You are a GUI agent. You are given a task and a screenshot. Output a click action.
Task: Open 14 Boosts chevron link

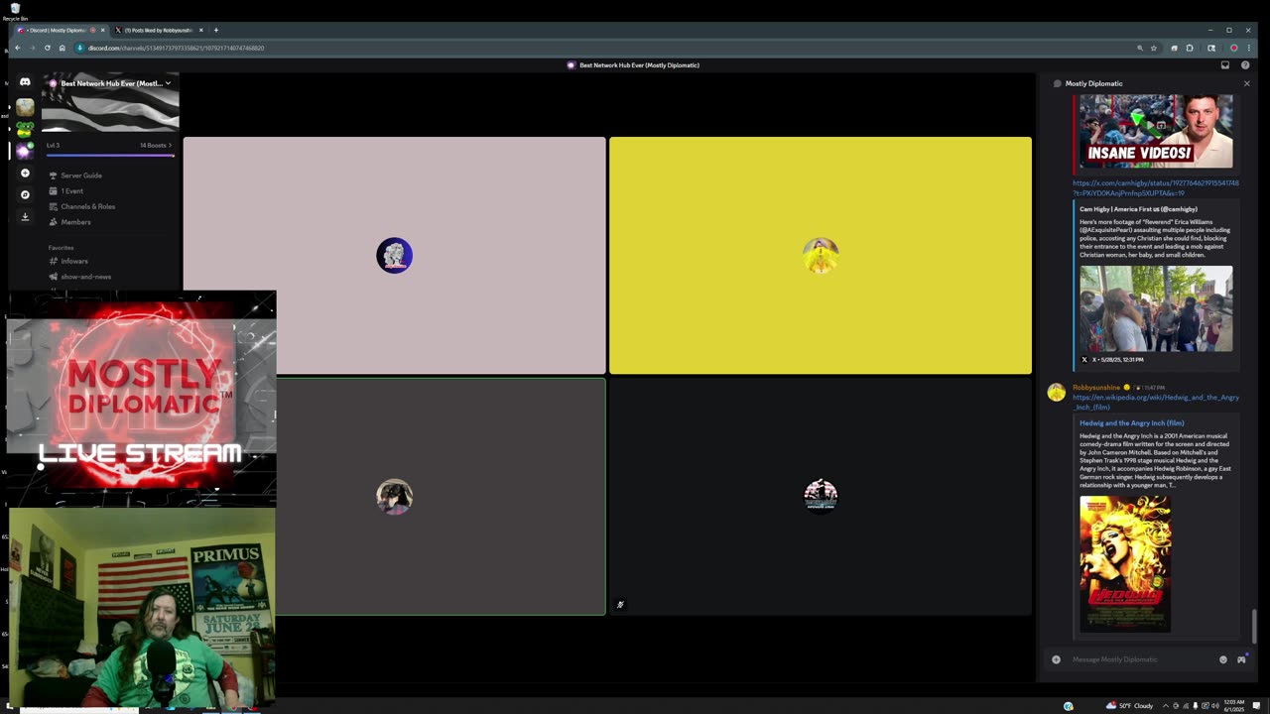tap(156, 146)
